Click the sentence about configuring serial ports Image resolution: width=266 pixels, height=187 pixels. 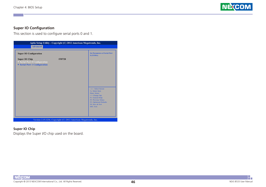coord(53,33)
